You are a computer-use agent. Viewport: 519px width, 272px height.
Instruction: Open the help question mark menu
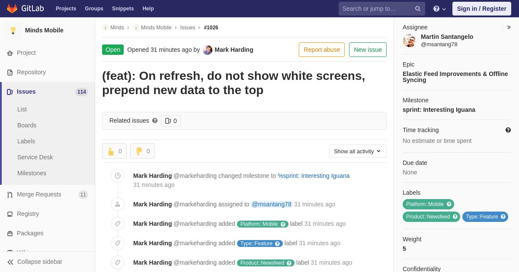pyautogui.click(x=439, y=9)
